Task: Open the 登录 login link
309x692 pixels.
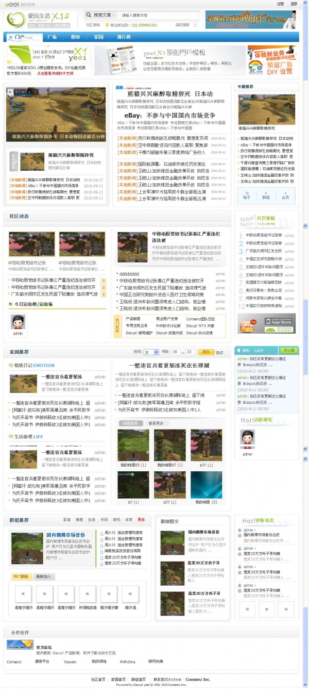Action: click(294, 4)
